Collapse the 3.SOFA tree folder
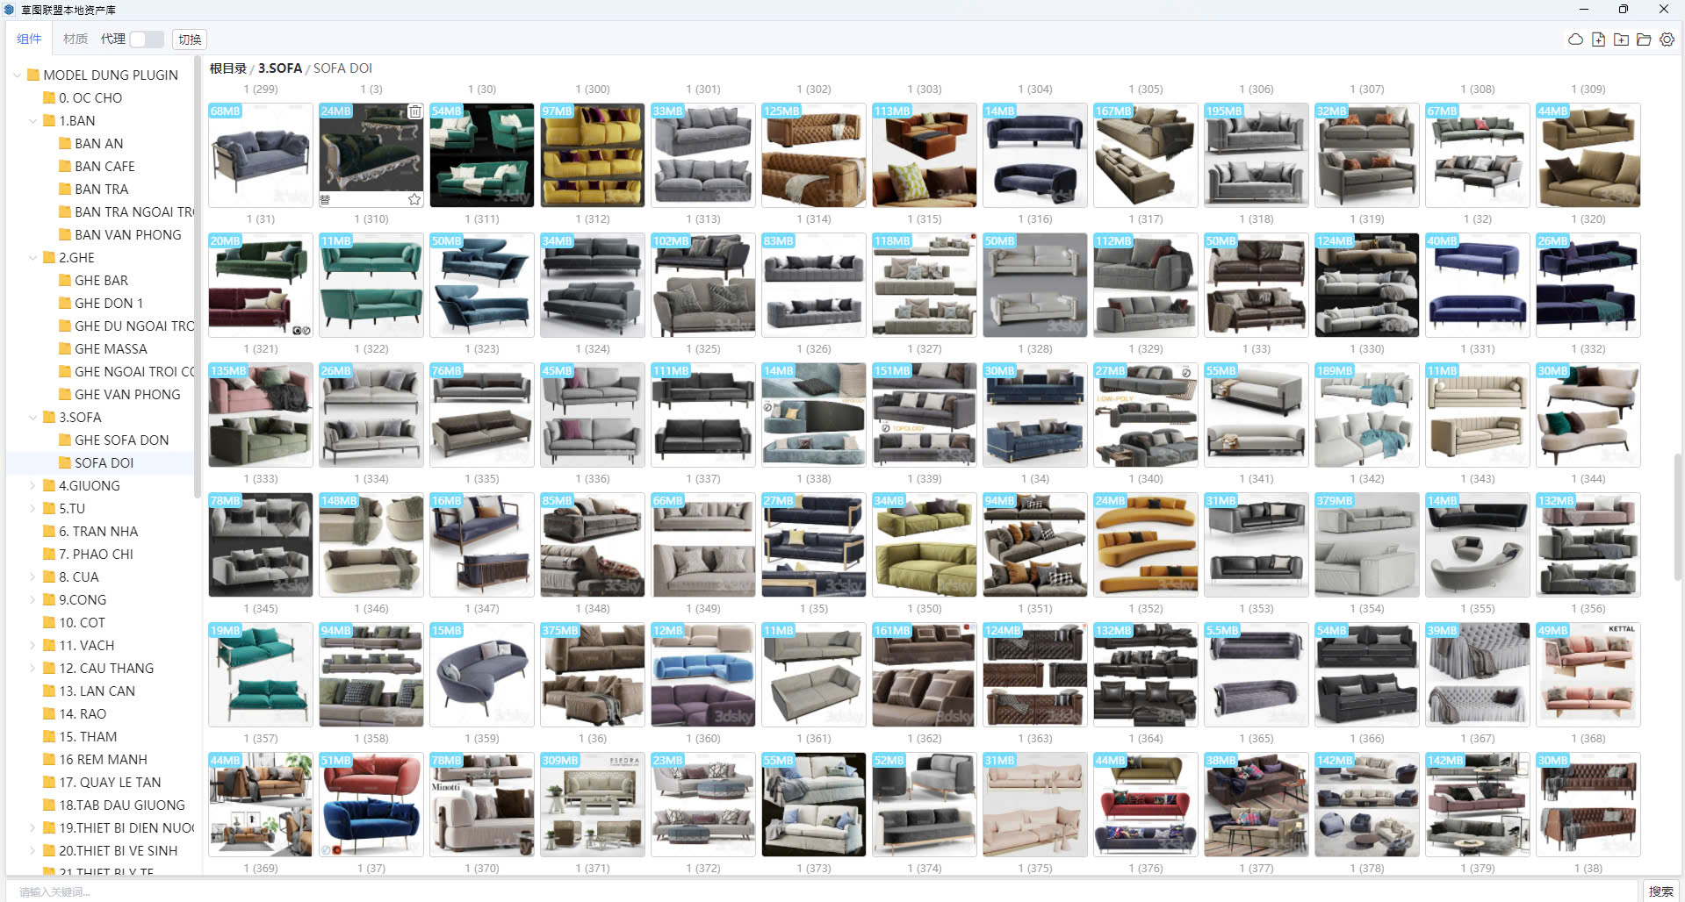The width and height of the screenshot is (1685, 902). [33, 418]
